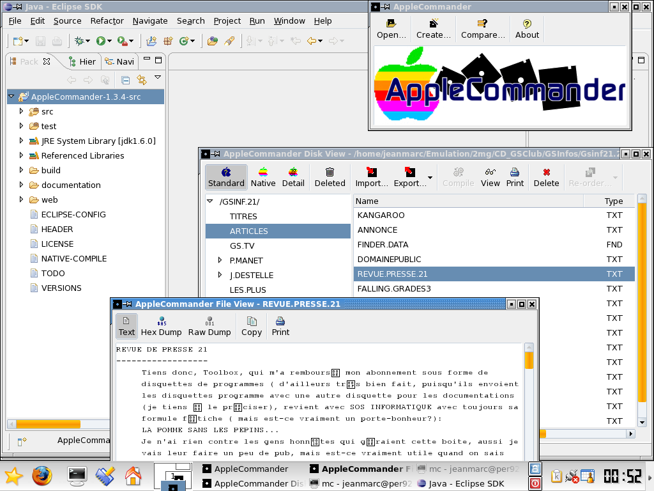Switch Disk View to Detail mode
654x491 pixels.
point(293,178)
